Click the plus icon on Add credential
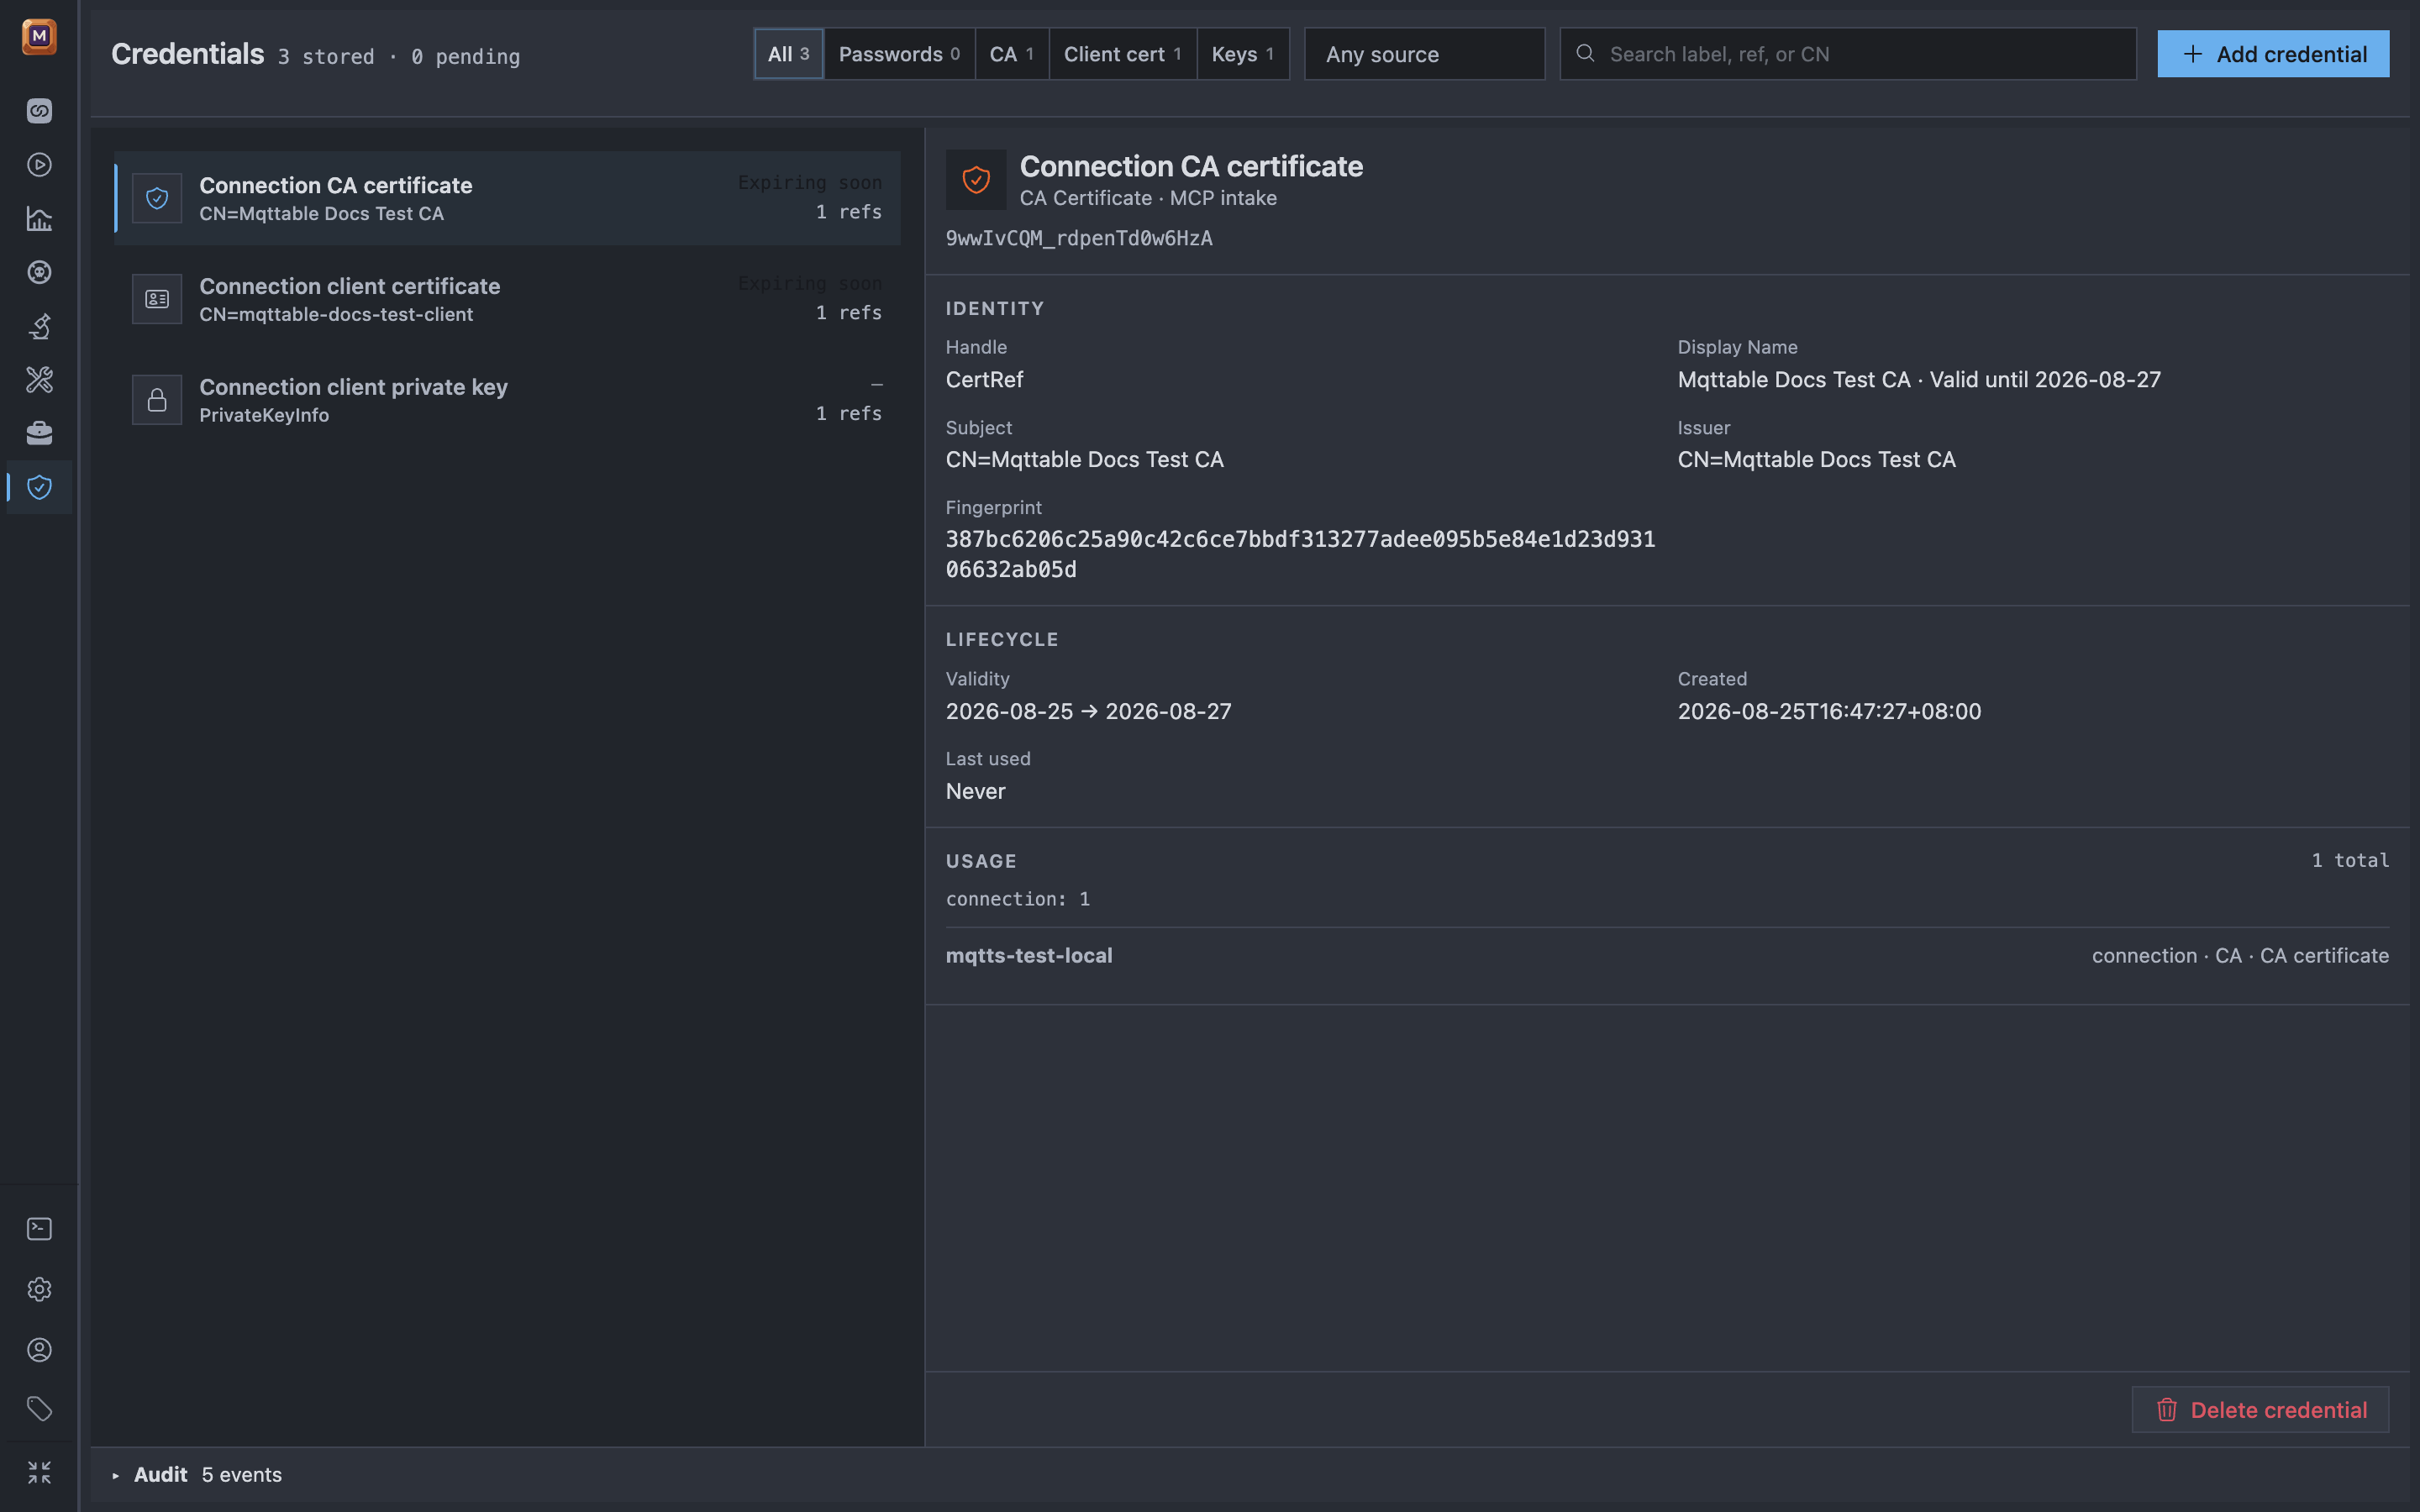Viewport: 2420px width, 1512px height. pyautogui.click(x=2193, y=54)
